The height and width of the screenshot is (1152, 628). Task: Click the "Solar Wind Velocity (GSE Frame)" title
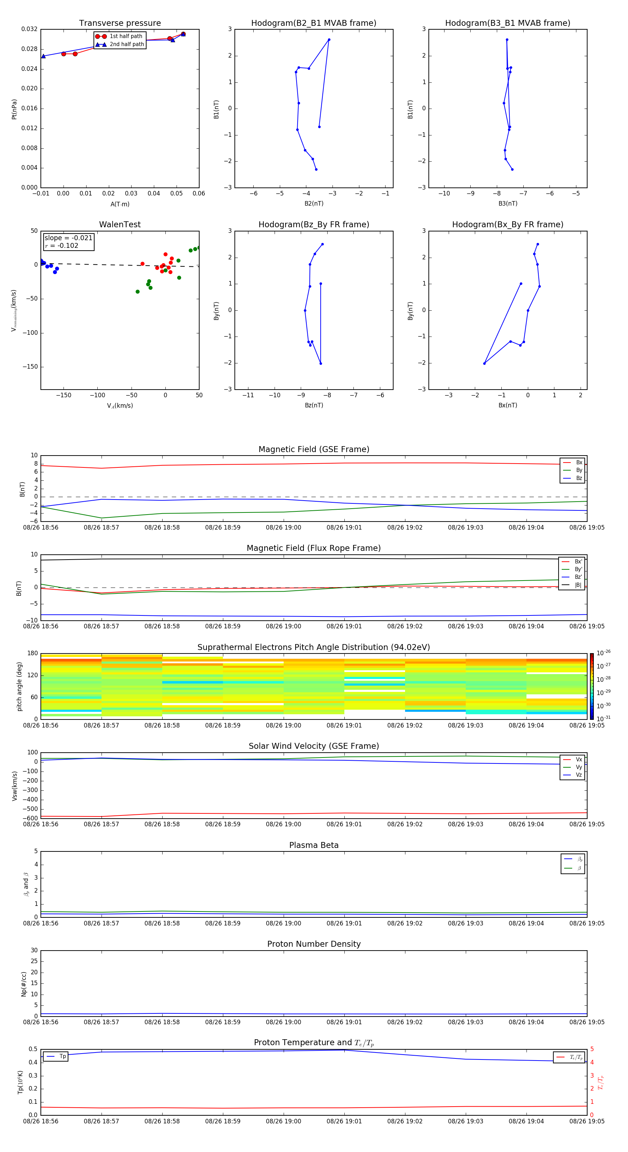(314, 746)
